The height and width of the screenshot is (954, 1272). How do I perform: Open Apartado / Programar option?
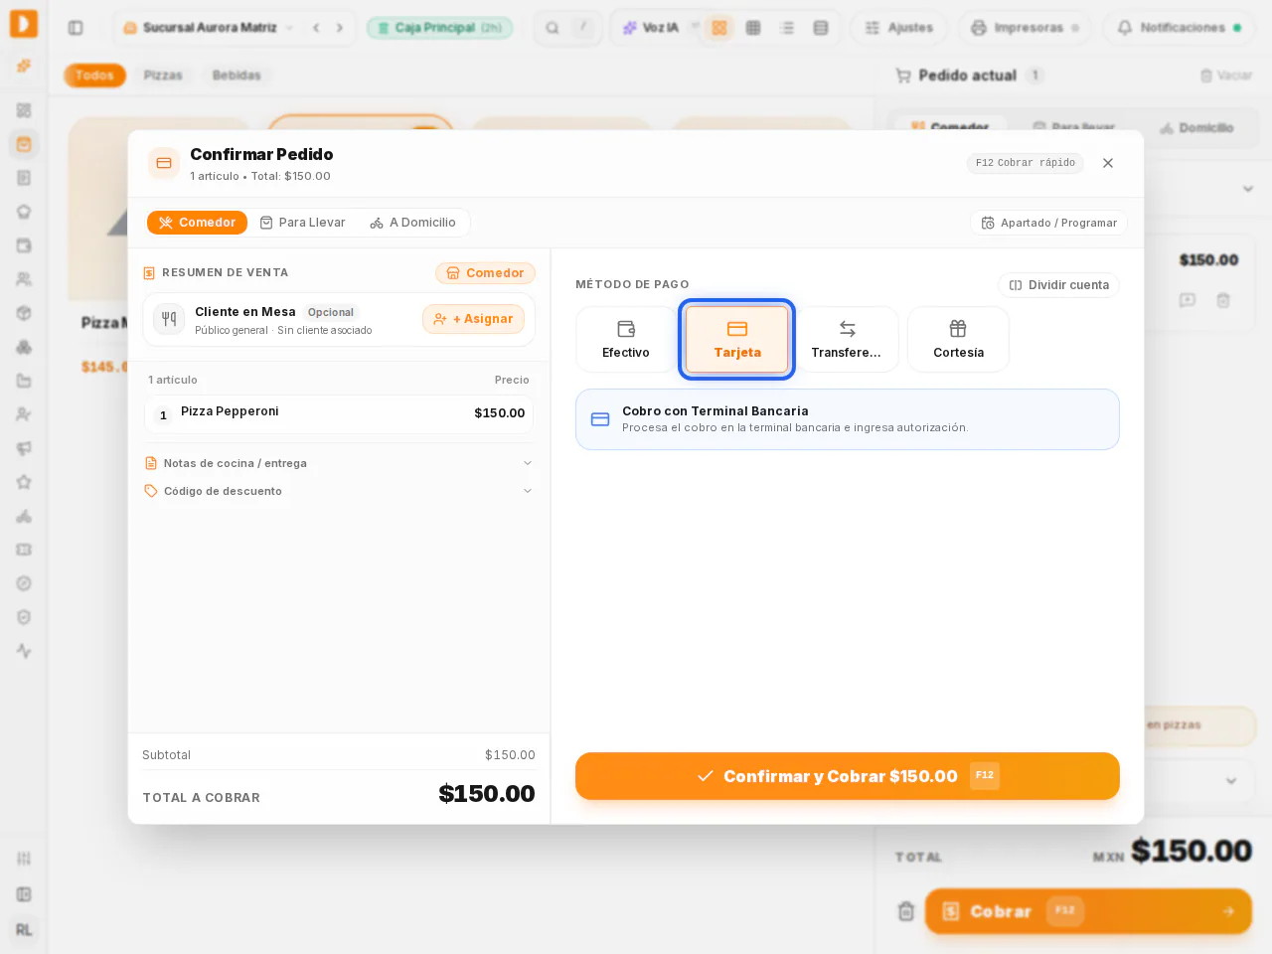coord(1048,223)
